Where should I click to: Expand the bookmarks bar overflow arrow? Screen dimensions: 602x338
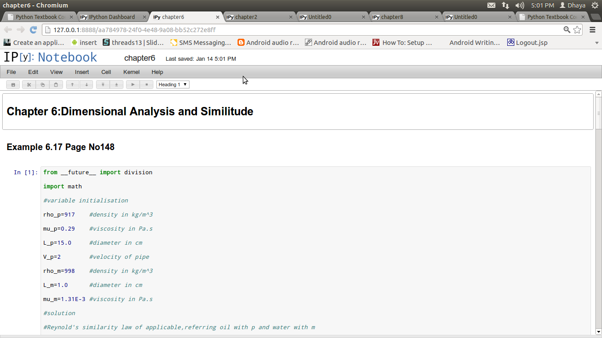pos(597,43)
